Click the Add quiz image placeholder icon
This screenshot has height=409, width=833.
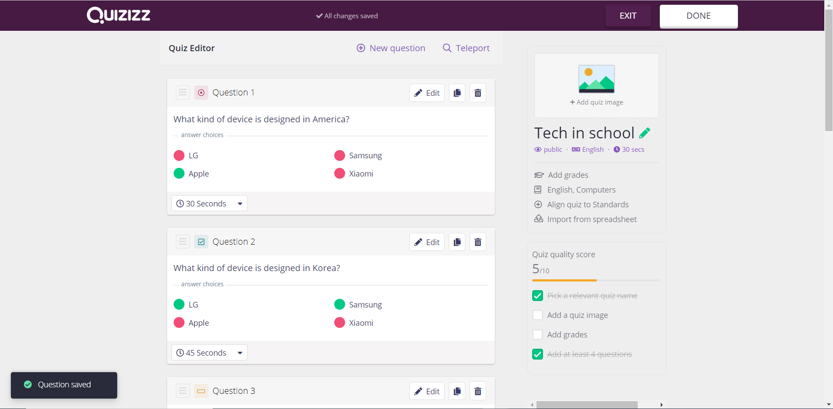596,79
